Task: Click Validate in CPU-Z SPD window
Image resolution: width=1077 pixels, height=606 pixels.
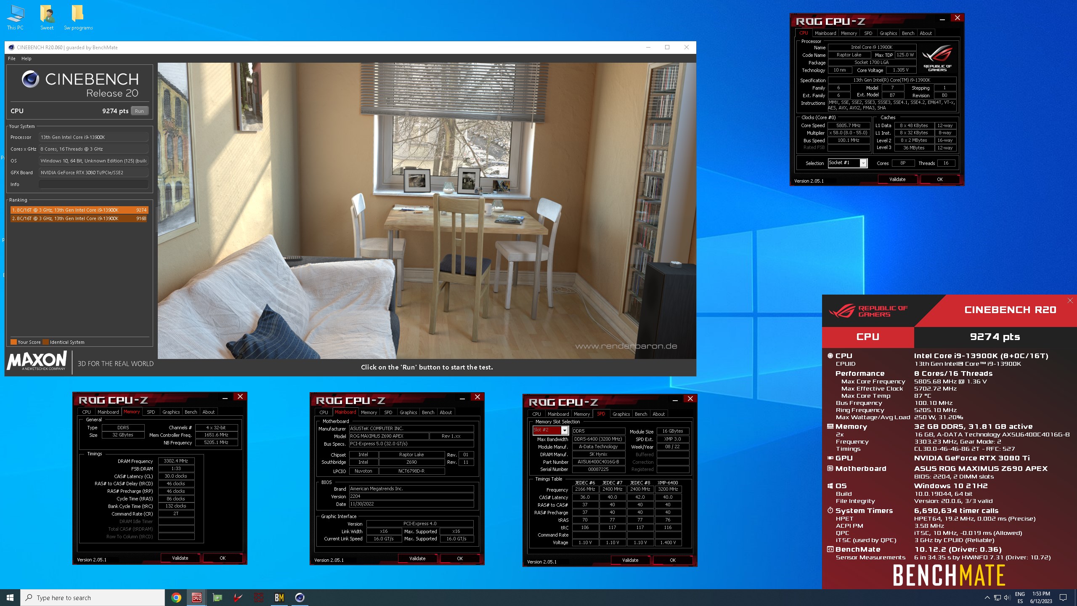Action: [630, 560]
